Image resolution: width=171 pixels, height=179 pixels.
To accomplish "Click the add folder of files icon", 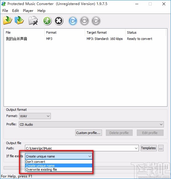I will [x=19, y=21].
